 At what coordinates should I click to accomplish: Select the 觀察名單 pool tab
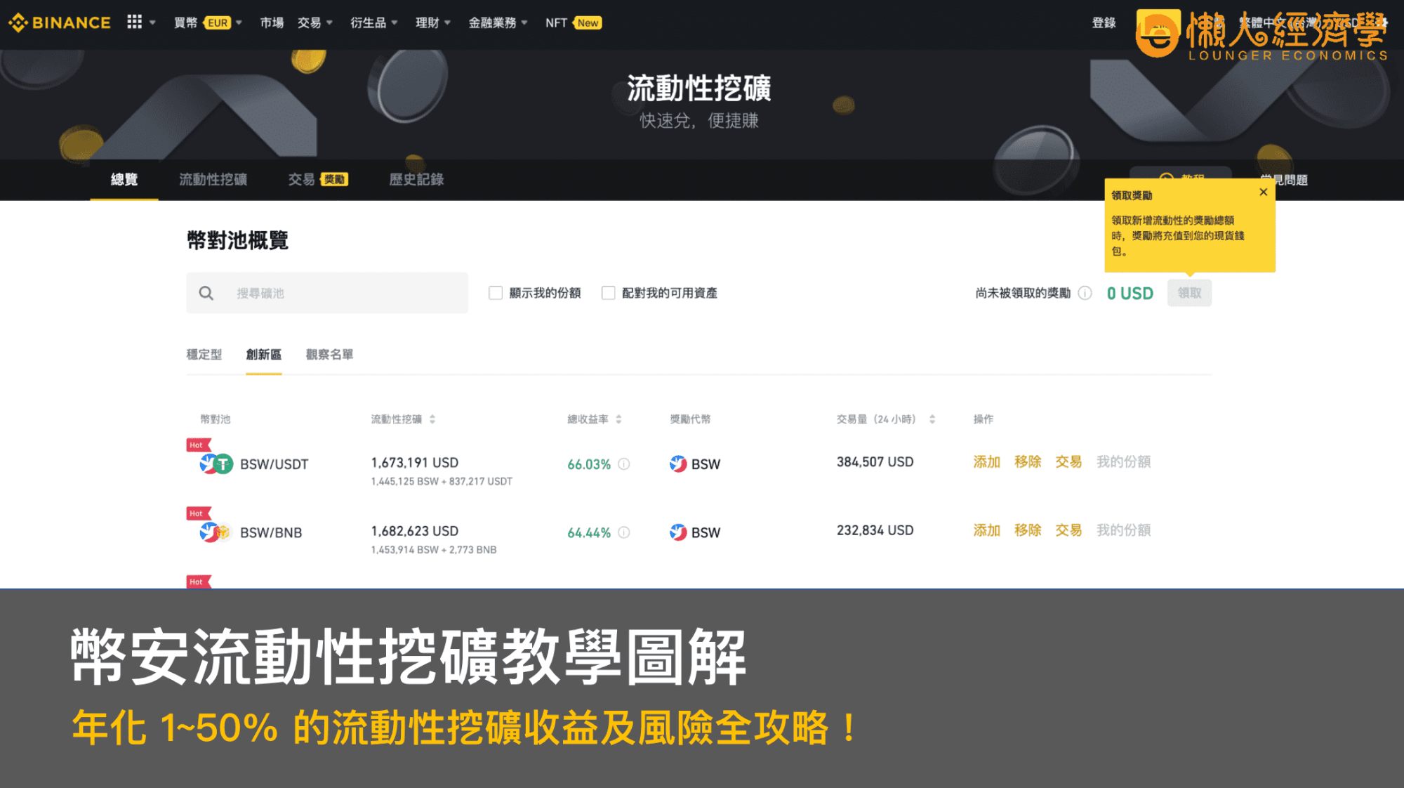click(329, 354)
